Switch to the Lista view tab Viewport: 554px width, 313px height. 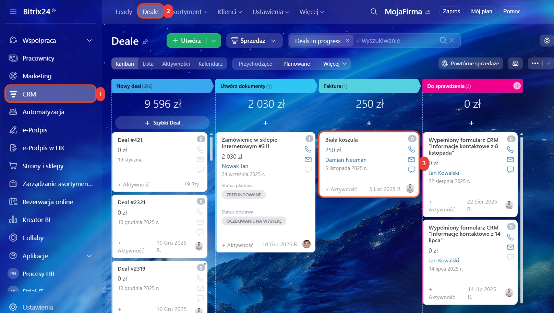148,64
